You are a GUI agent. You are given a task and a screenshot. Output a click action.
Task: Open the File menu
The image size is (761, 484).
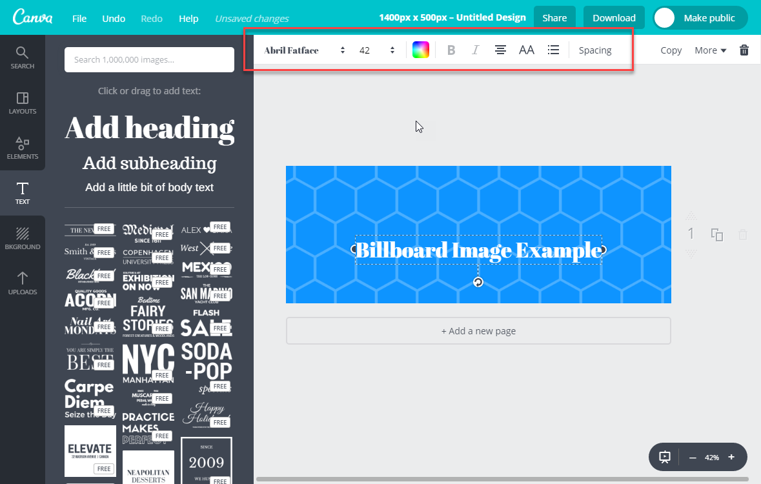click(79, 19)
